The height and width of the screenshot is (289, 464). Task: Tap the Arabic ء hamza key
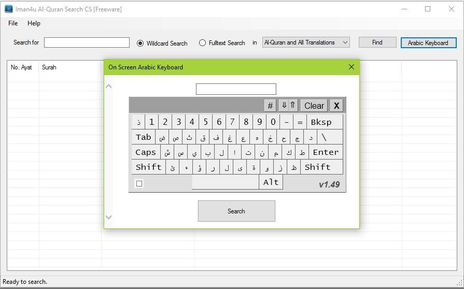(186, 167)
